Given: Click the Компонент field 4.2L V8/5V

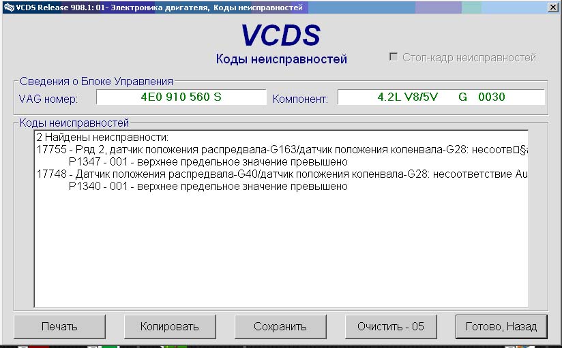Looking at the screenshot, I should (441, 97).
